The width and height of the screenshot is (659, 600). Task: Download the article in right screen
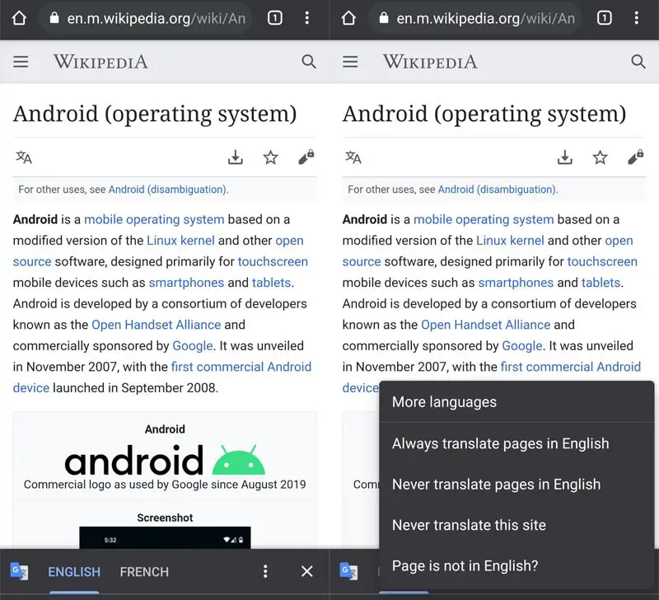(x=565, y=157)
